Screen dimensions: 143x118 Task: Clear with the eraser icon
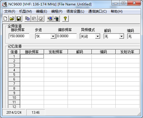41,19
